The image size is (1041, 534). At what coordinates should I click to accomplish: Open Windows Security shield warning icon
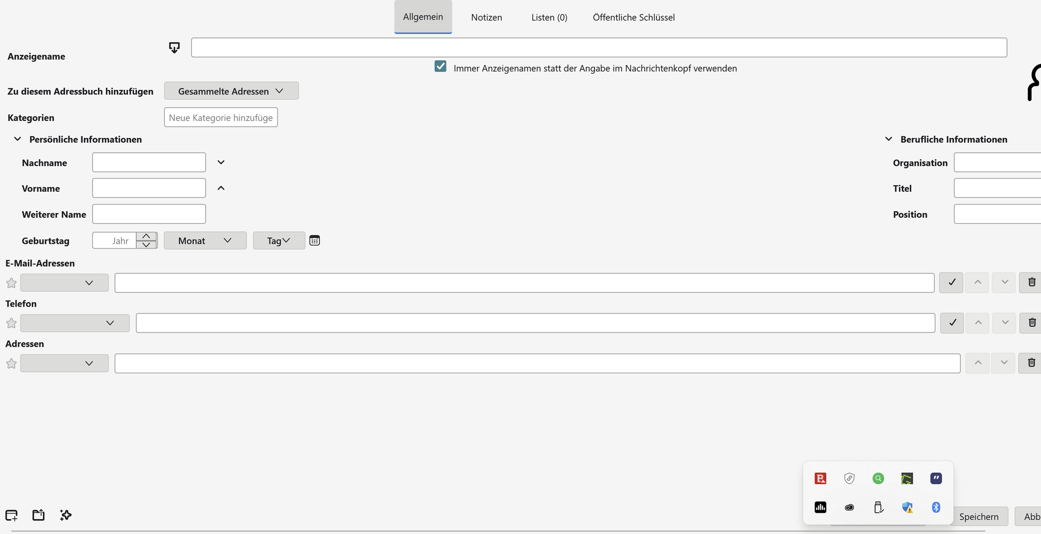point(907,507)
